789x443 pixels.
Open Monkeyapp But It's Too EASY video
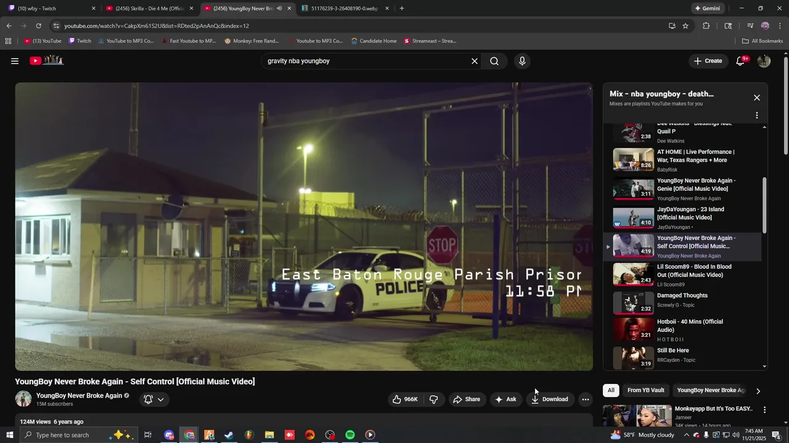click(x=714, y=409)
